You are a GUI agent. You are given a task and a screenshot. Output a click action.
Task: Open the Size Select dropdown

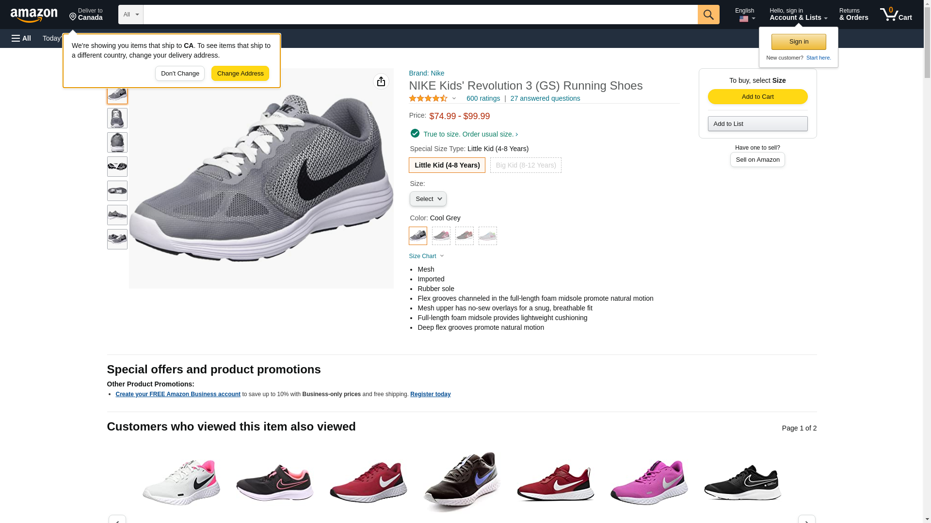428,199
